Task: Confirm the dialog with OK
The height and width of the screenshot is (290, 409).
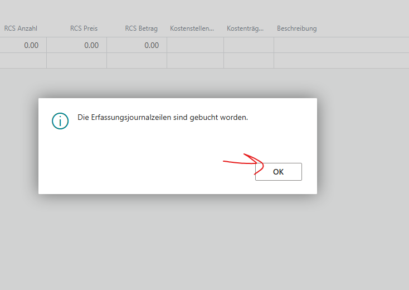Action: click(x=278, y=172)
